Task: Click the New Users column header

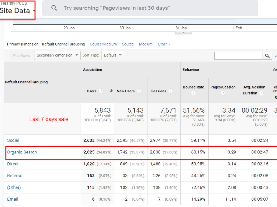Action: tap(125, 91)
